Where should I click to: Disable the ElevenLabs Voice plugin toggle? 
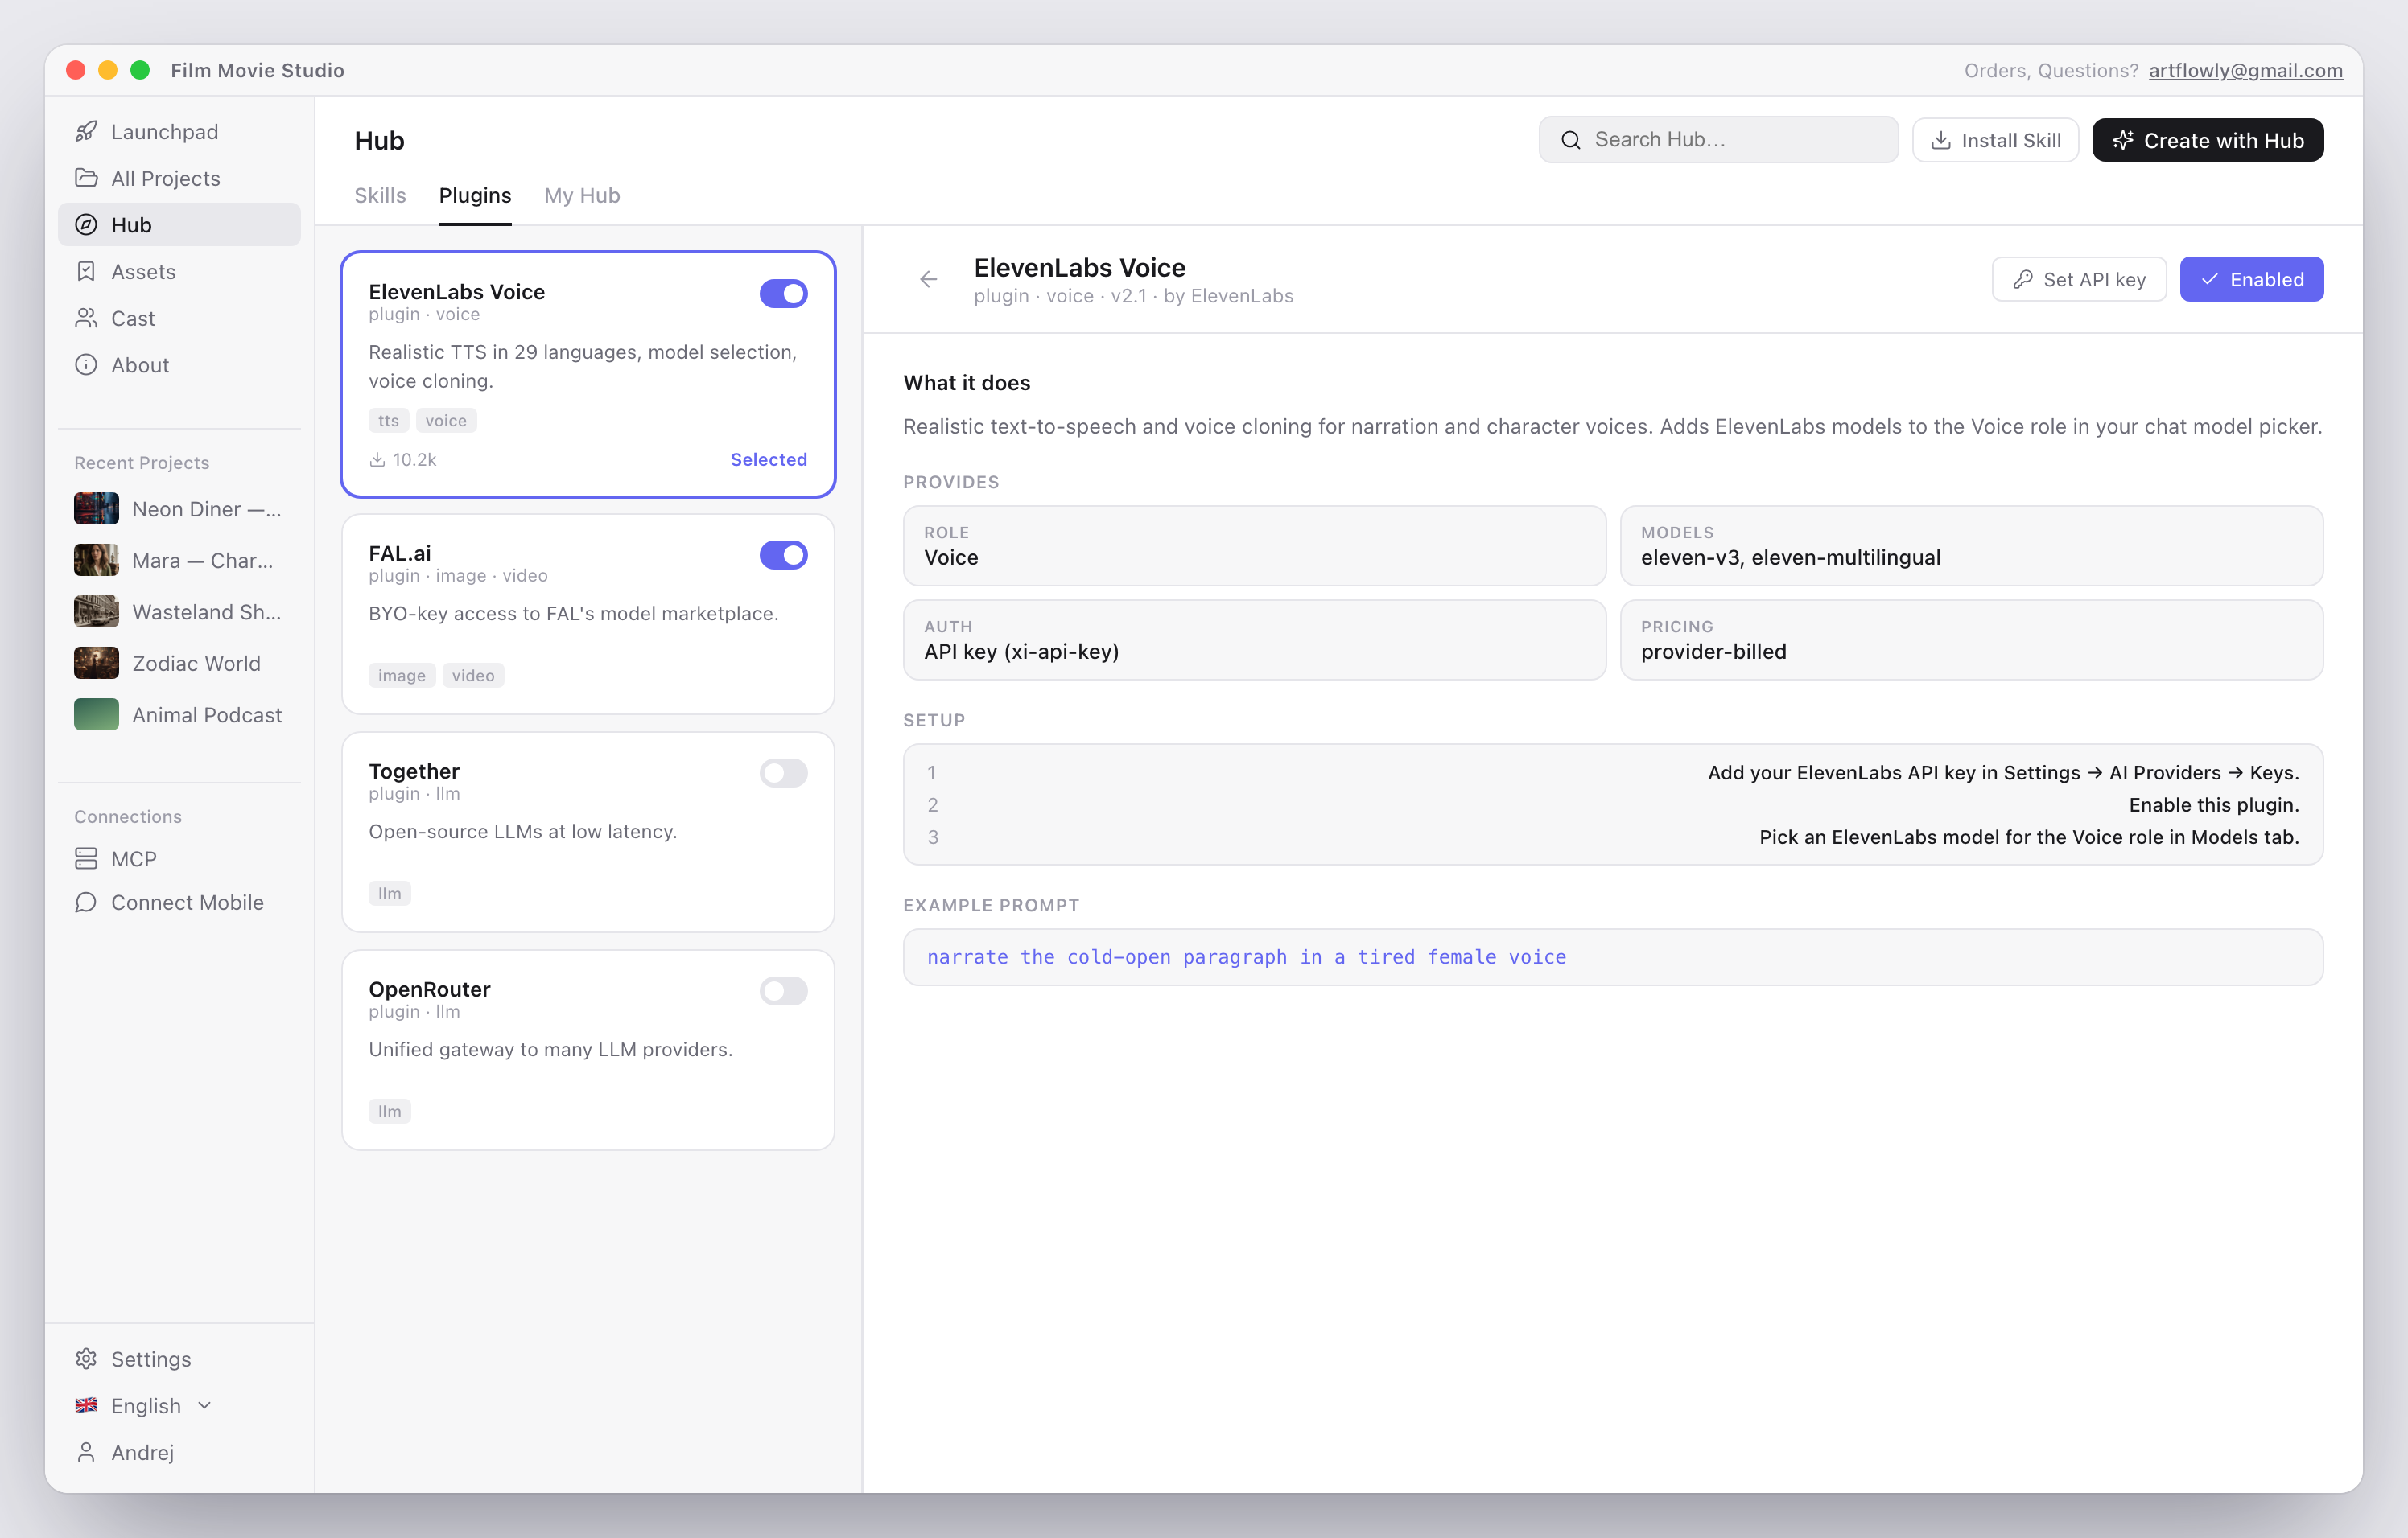[x=783, y=294]
